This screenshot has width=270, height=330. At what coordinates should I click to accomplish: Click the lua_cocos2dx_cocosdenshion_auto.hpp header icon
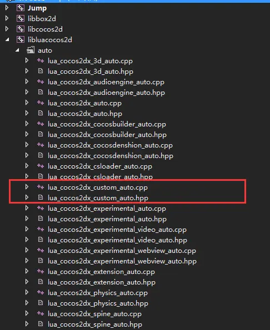(x=41, y=155)
